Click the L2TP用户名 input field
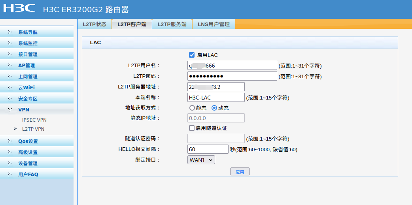Image resolution: width=412 pixels, height=205 pixels. pyautogui.click(x=232, y=65)
